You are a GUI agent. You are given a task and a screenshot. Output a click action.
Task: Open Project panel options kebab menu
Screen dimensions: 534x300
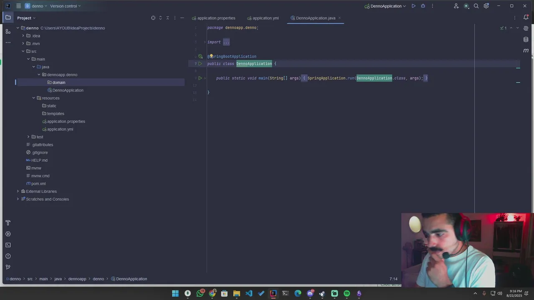[175, 18]
